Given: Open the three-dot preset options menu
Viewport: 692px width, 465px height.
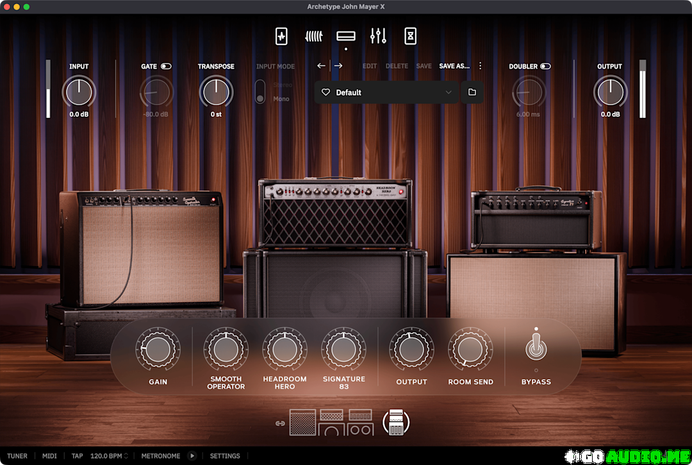Looking at the screenshot, I should click(x=480, y=66).
